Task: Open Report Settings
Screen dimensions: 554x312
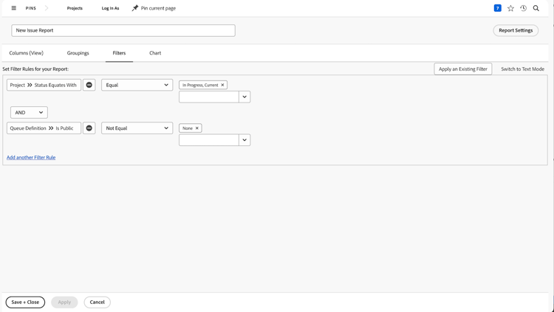Action: [516, 30]
